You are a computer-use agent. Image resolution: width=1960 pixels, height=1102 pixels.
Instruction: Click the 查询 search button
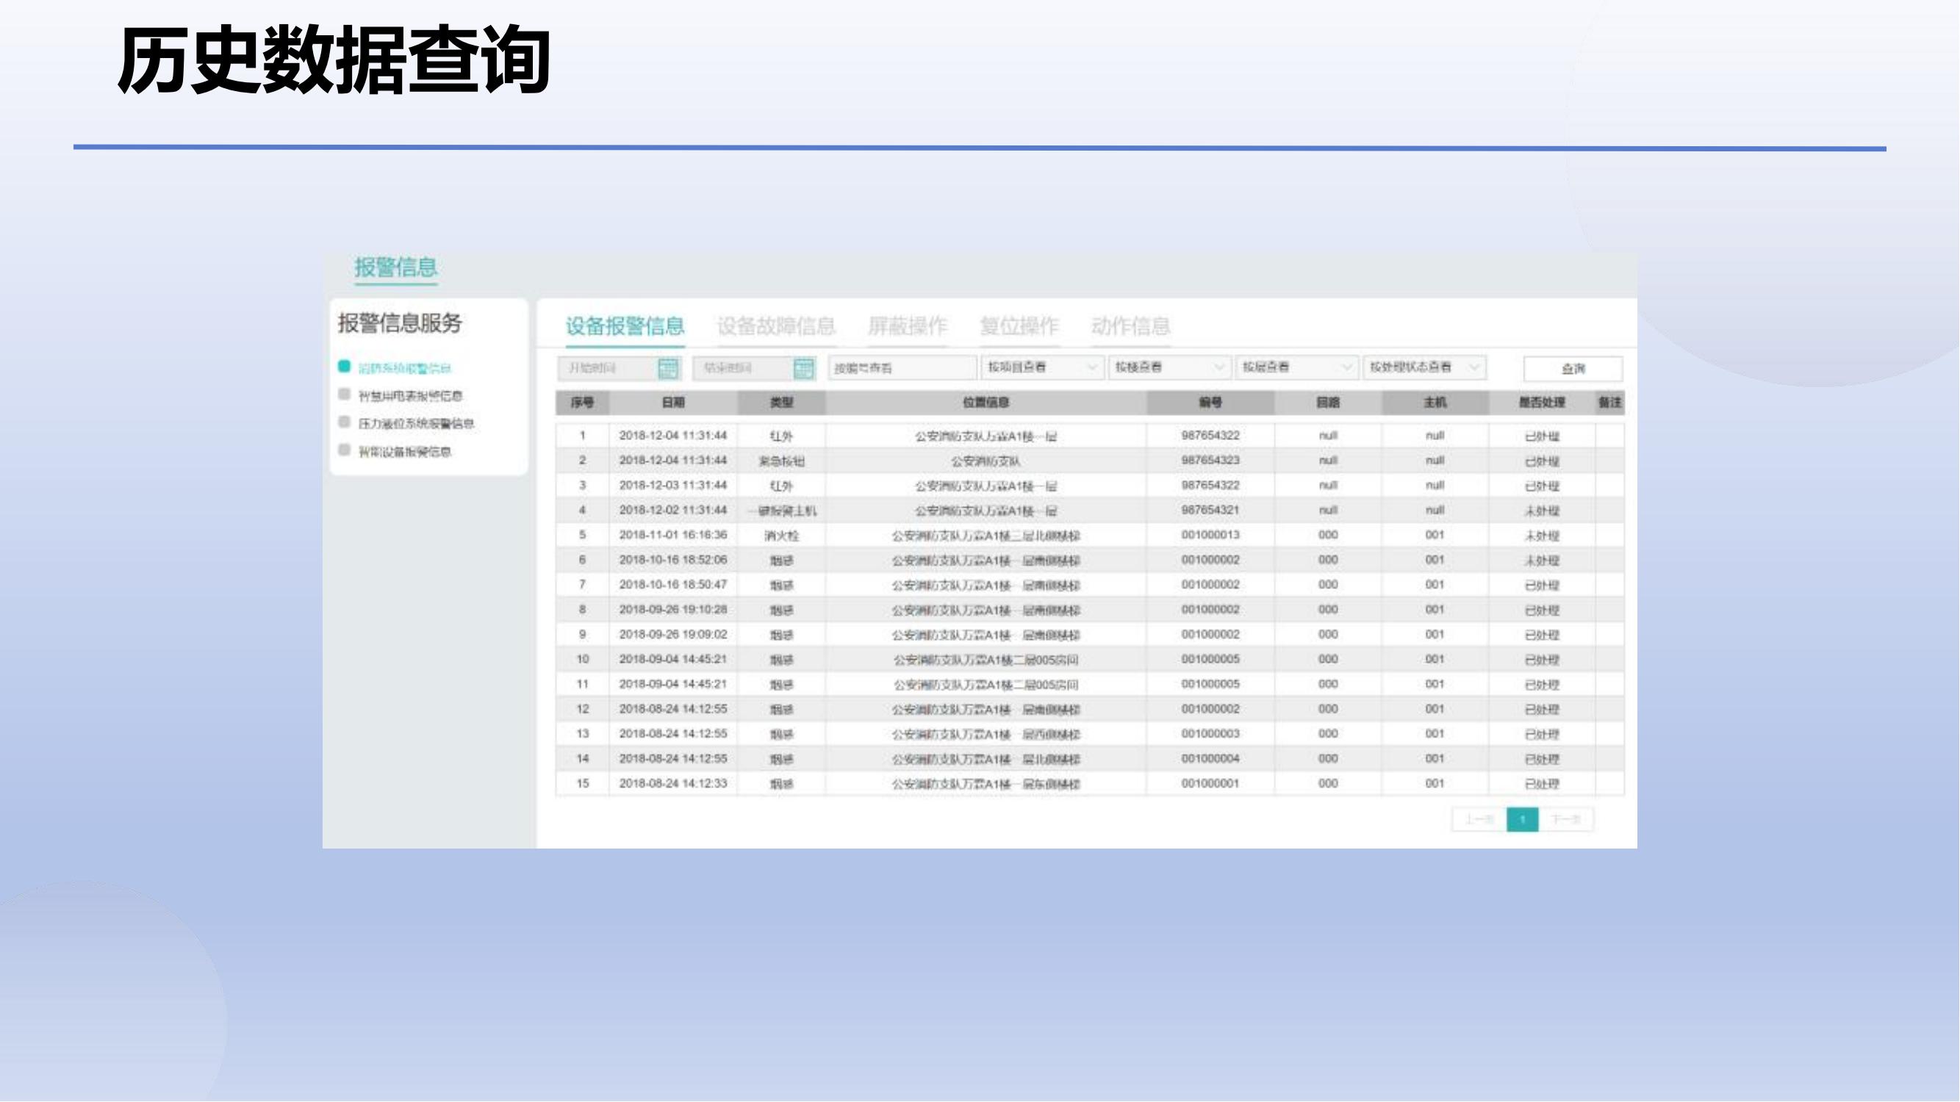[1573, 369]
